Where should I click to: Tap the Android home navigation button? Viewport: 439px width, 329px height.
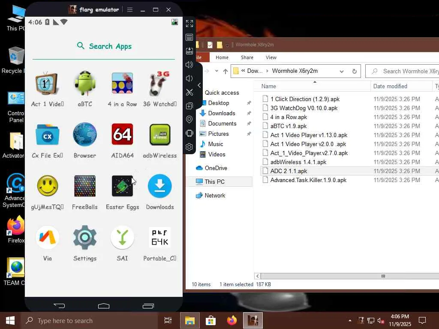[x=104, y=306]
